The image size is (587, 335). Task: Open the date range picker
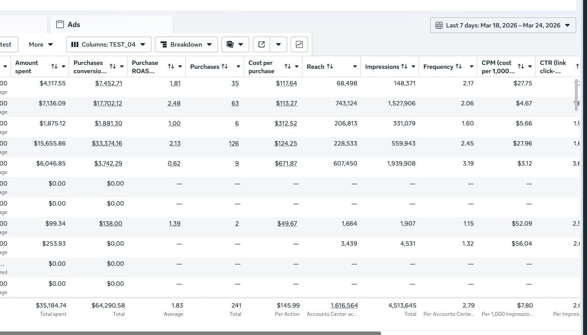tap(503, 25)
